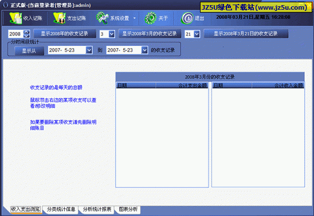Increase the year with the up stepper arrow
Screen dimensions: 314x216
coord(26,32)
